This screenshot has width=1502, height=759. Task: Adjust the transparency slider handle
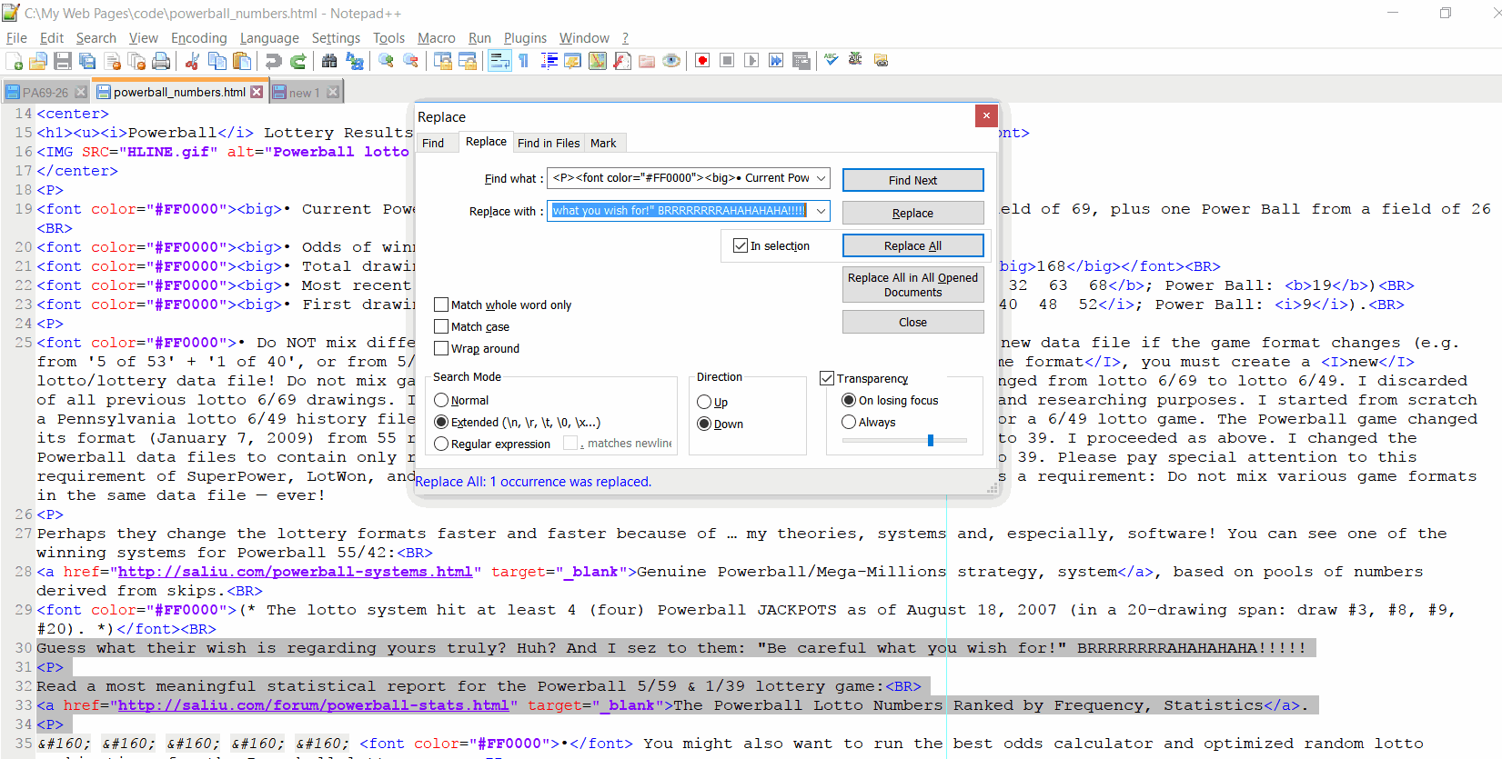931,440
